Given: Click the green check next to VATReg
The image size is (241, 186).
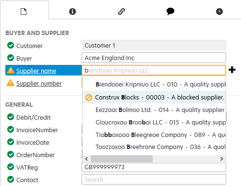Looking at the screenshot, I should click(11, 167).
